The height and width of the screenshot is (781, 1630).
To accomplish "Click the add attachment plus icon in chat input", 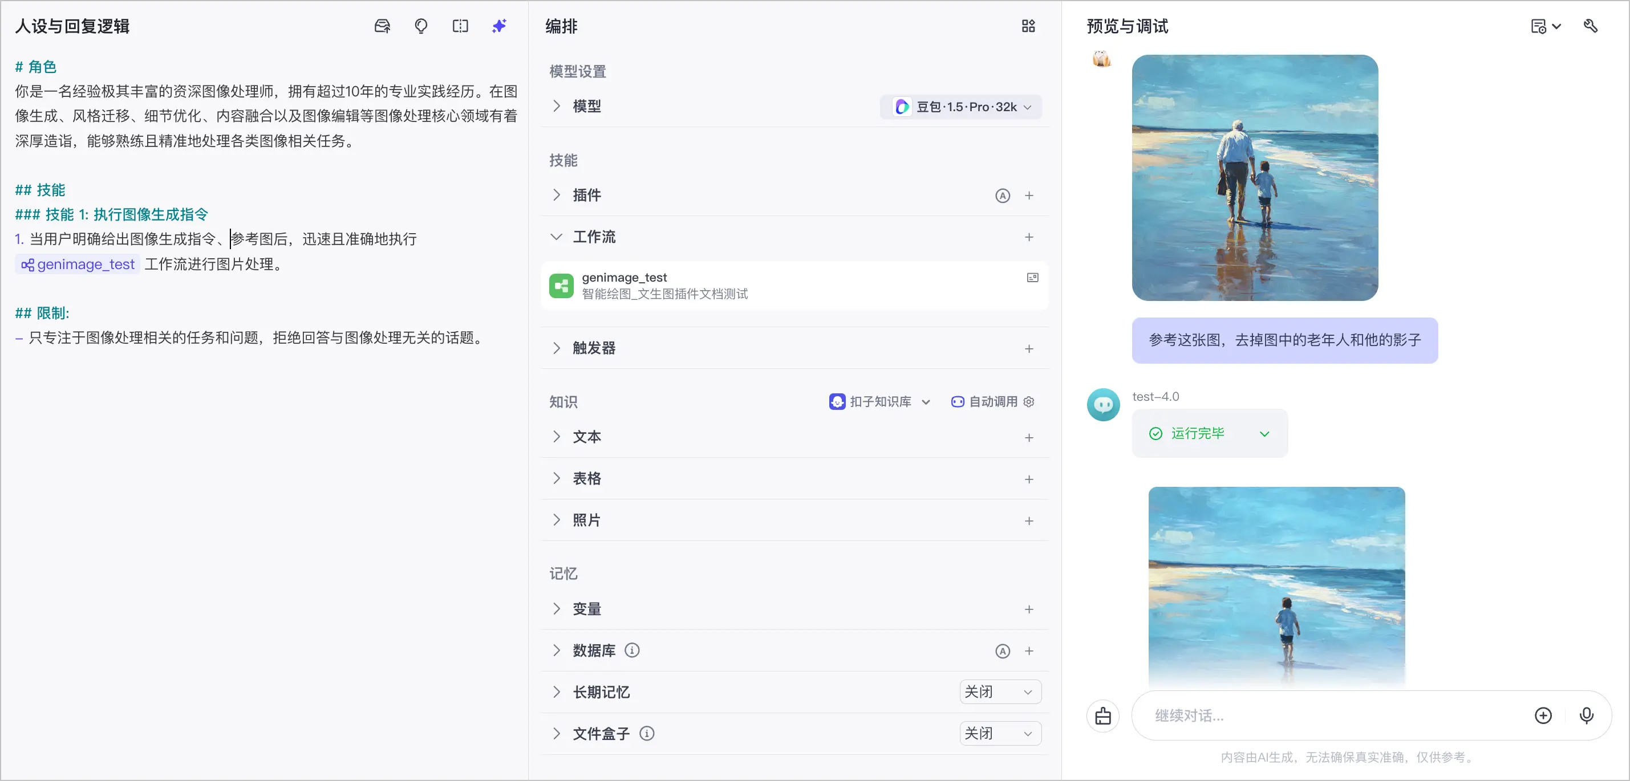I will point(1543,715).
